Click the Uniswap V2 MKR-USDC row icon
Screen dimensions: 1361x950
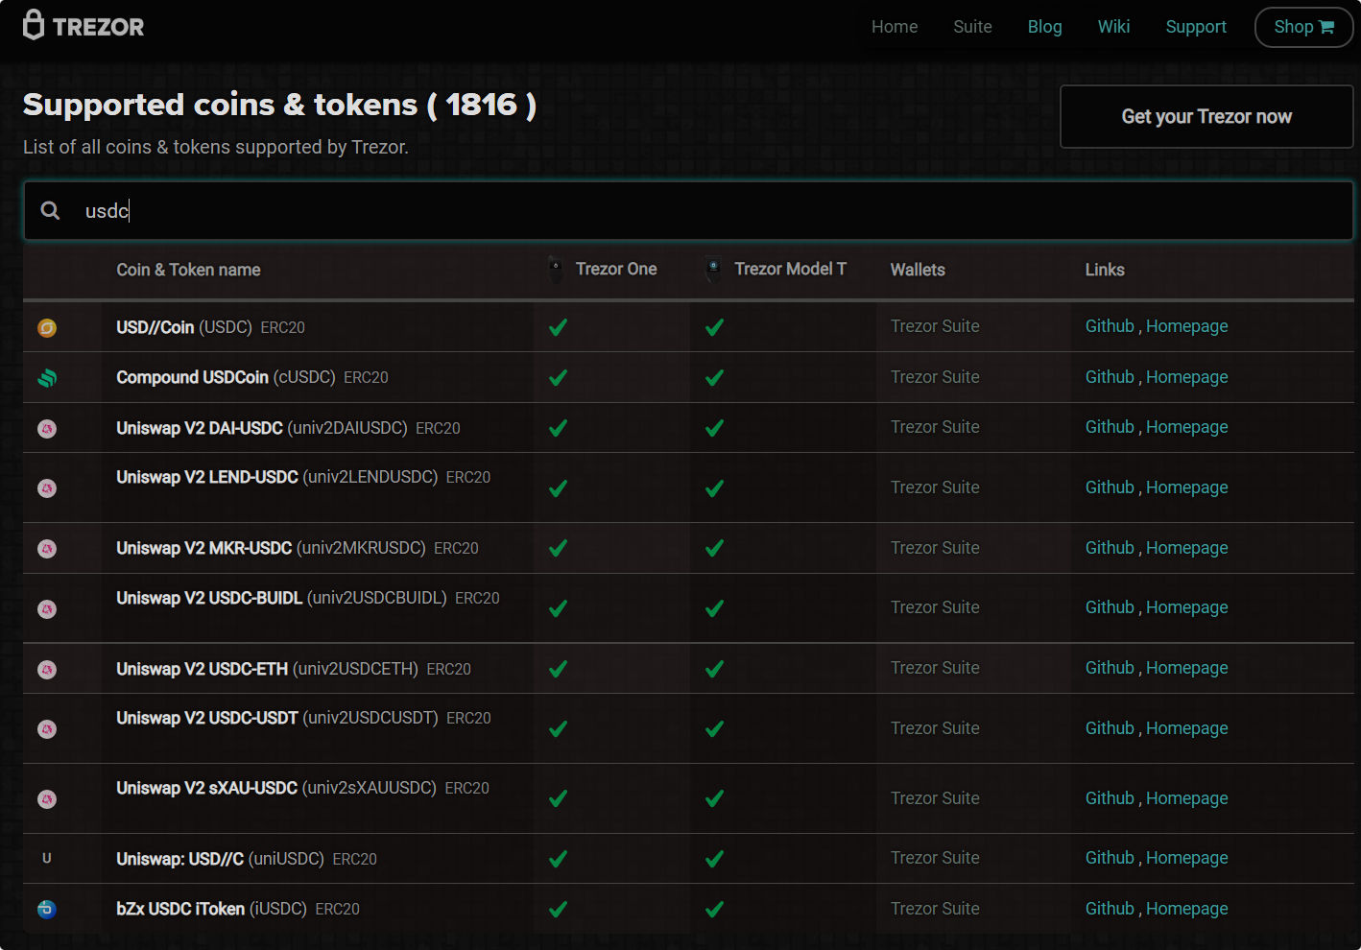point(47,549)
